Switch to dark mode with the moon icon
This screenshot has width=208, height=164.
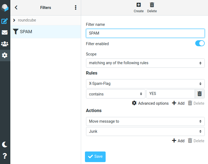(x=5, y=144)
